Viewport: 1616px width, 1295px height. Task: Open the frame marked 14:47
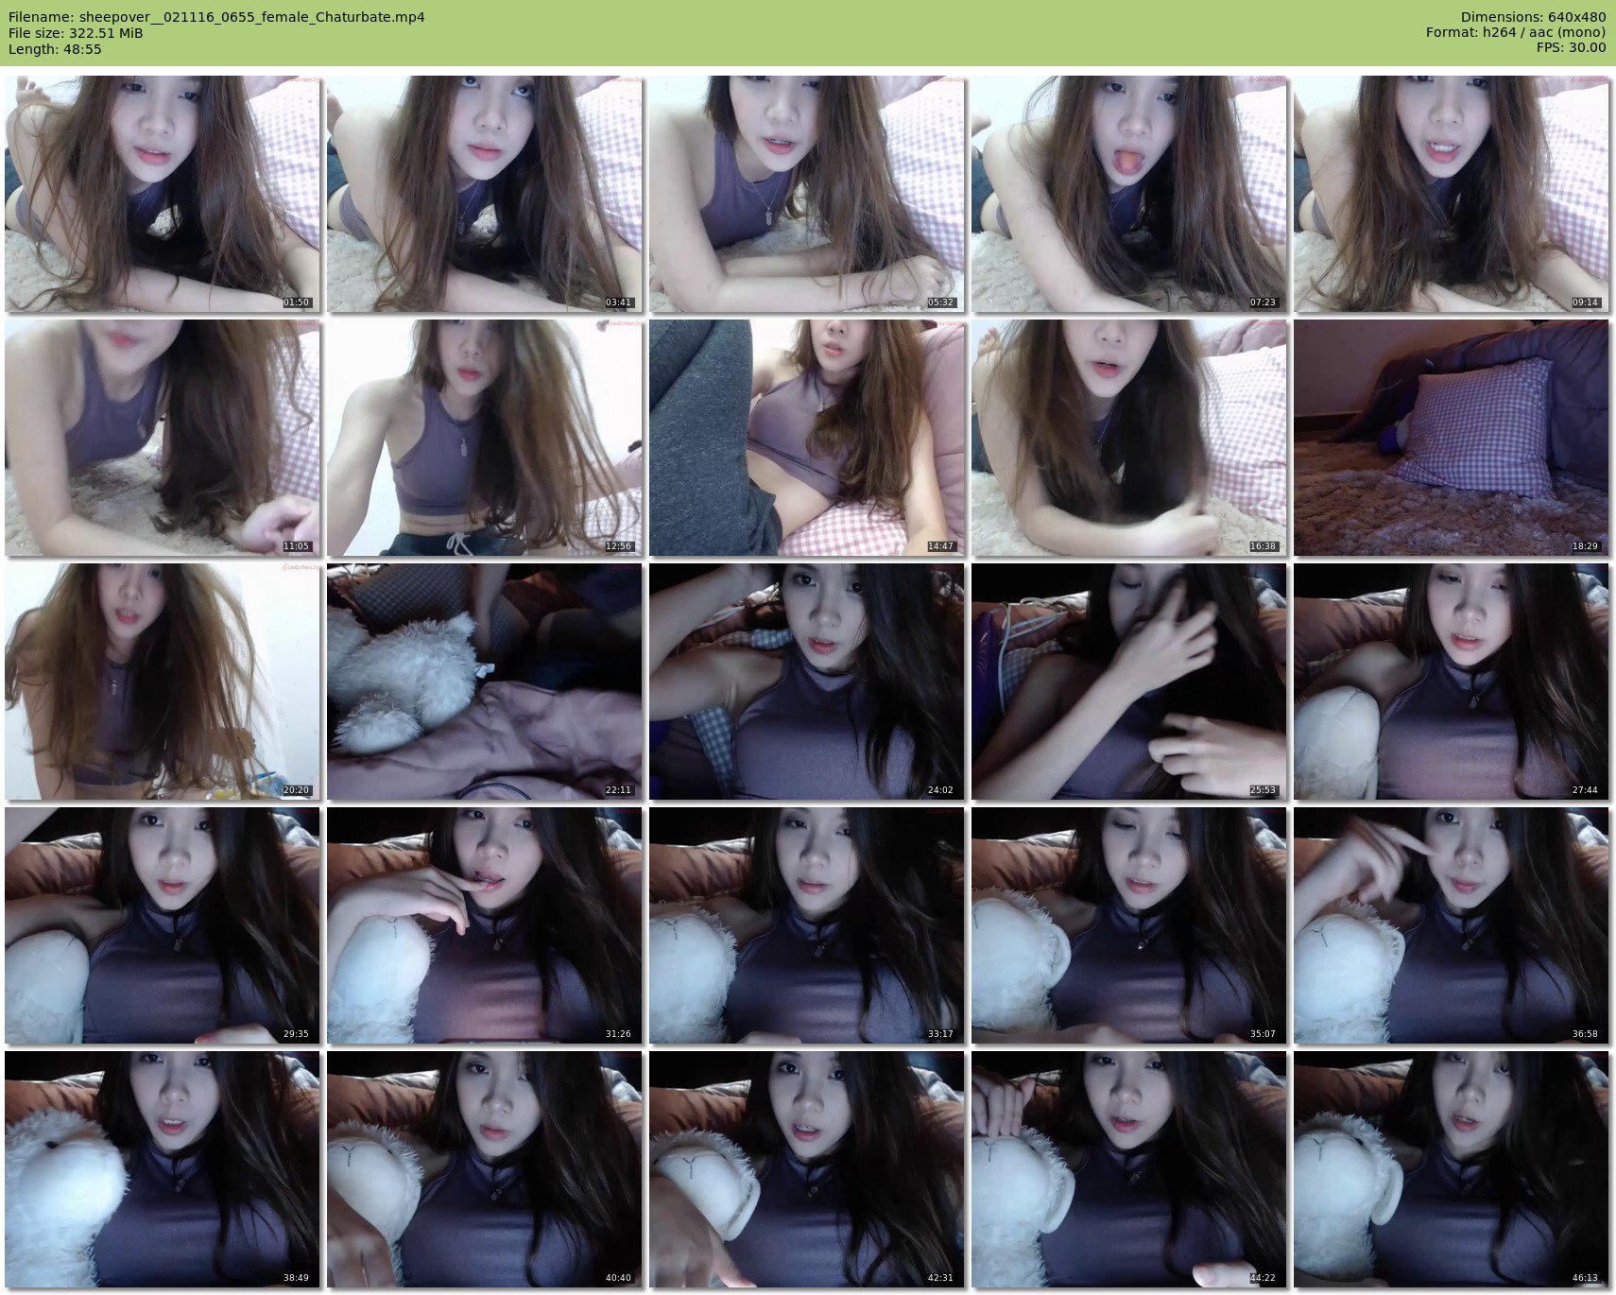point(806,438)
